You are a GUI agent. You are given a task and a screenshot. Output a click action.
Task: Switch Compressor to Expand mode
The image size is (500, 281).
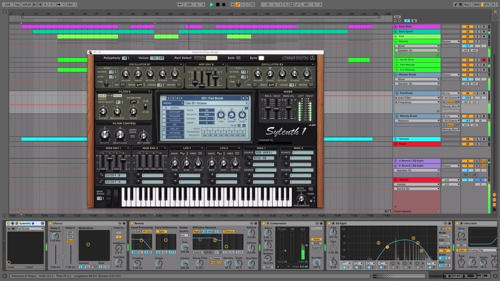click(316, 248)
